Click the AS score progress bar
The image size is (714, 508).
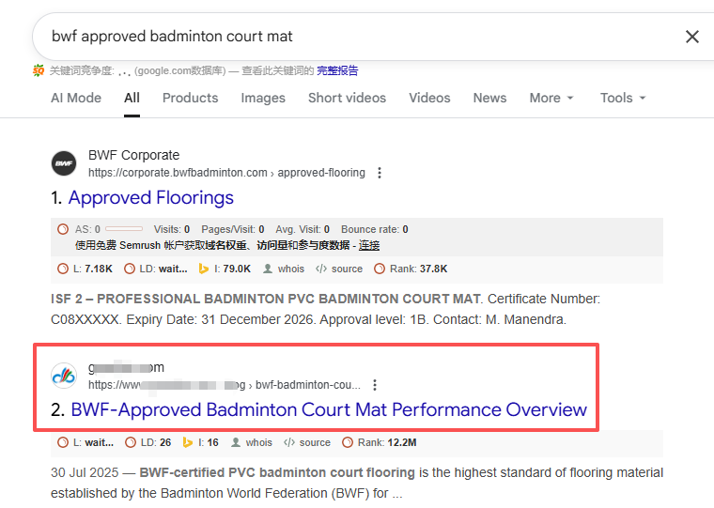(x=124, y=229)
